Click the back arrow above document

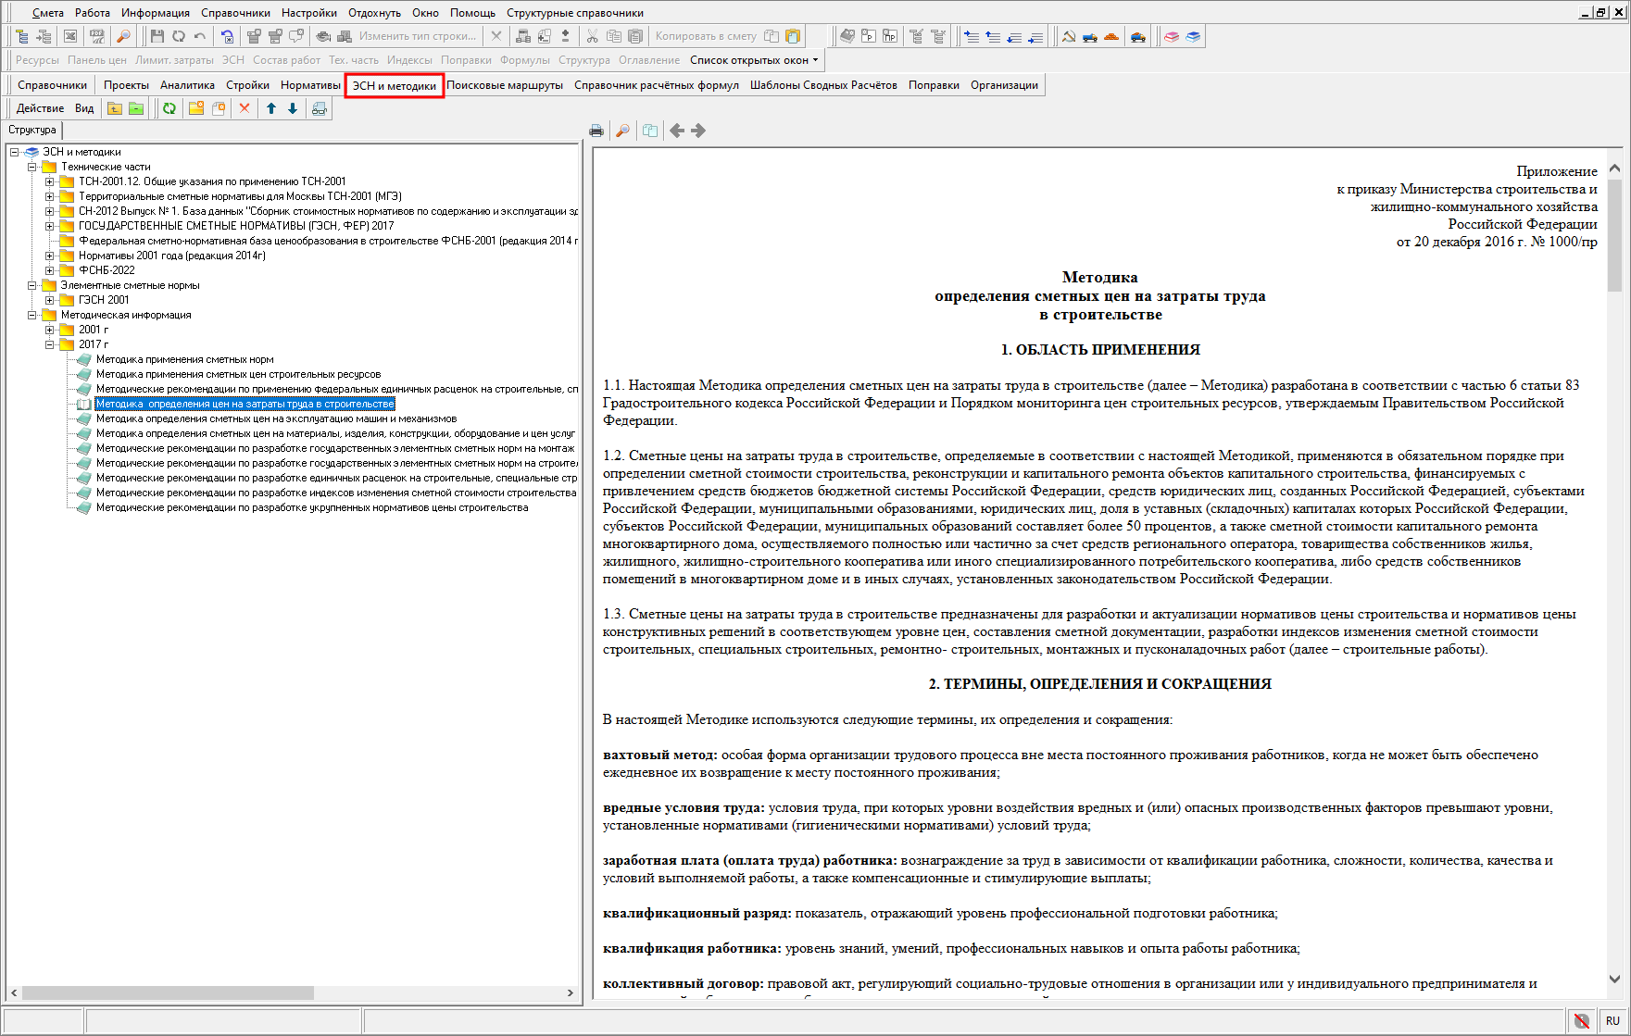pyautogui.click(x=677, y=131)
